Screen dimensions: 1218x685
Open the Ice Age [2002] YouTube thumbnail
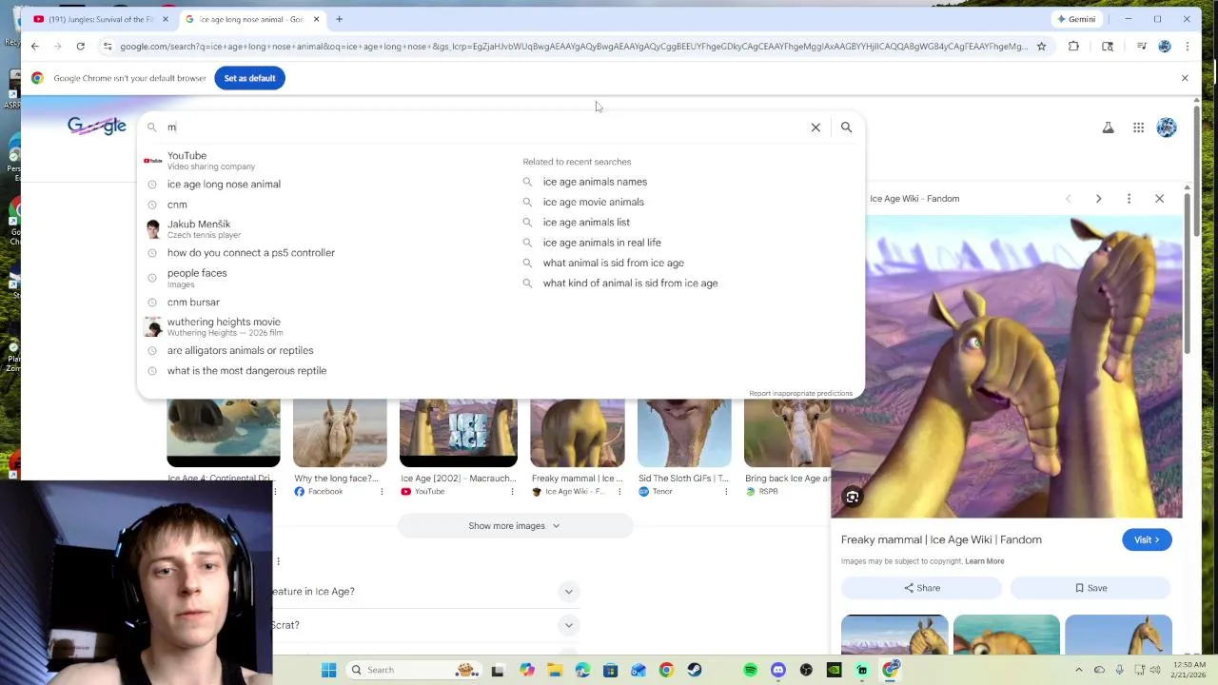[x=459, y=434]
